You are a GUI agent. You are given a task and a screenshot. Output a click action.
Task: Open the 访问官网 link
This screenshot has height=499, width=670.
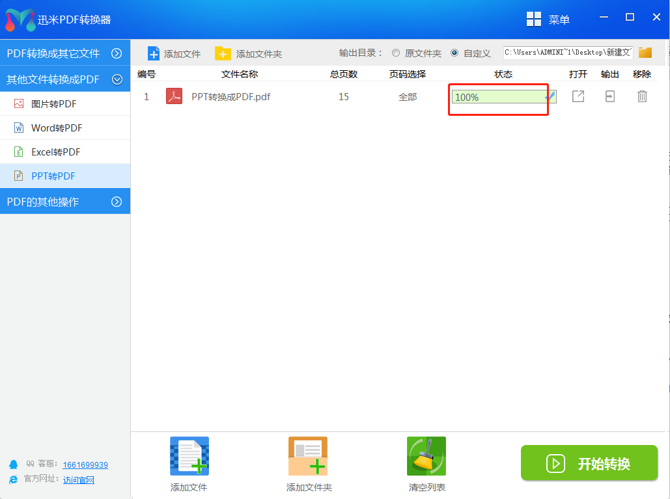tap(79, 480)
